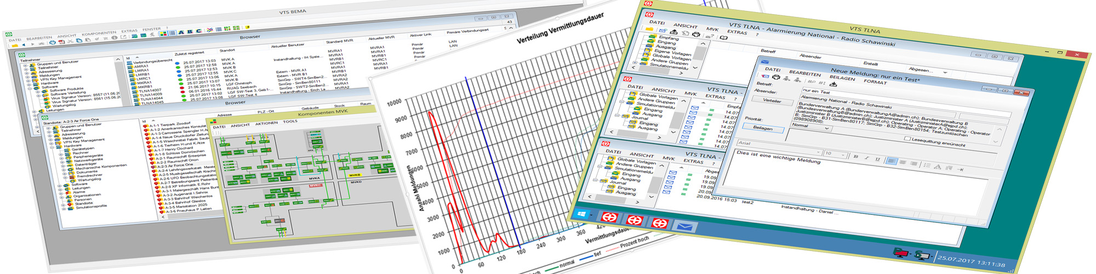Click the print icon in Neue Meldung toolbar

pos(777,77)
